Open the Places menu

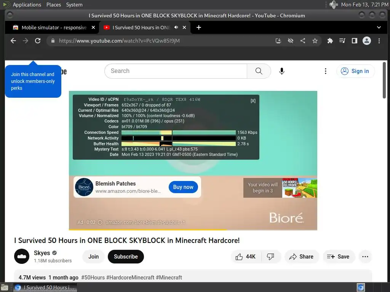point(53,5)
